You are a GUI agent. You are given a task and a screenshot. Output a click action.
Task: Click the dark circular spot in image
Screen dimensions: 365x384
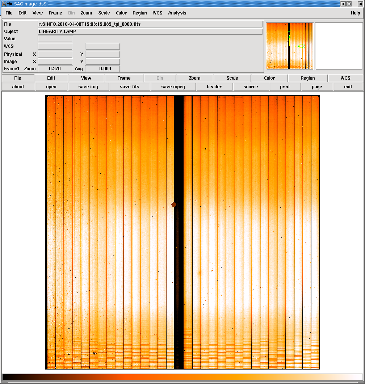(174, 204)
